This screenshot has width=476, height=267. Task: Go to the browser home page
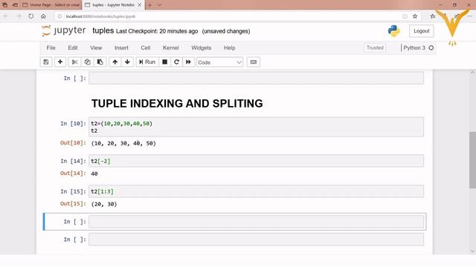43,16
